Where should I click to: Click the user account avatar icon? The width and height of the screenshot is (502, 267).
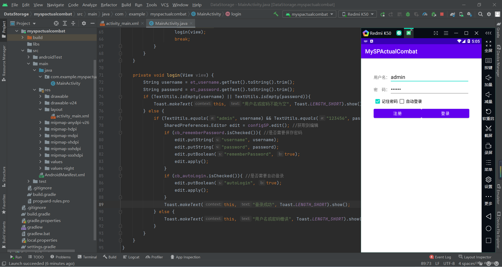click(x=498, y=14)
